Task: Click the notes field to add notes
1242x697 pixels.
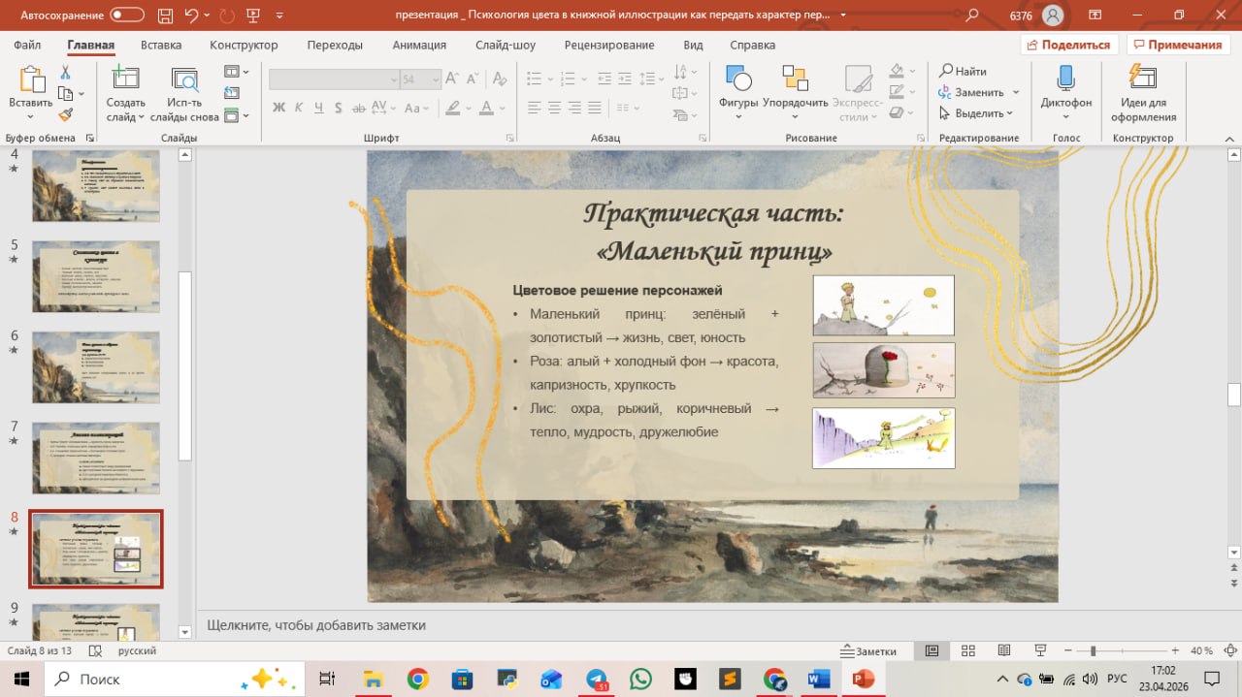Action: tap(718, 625)
